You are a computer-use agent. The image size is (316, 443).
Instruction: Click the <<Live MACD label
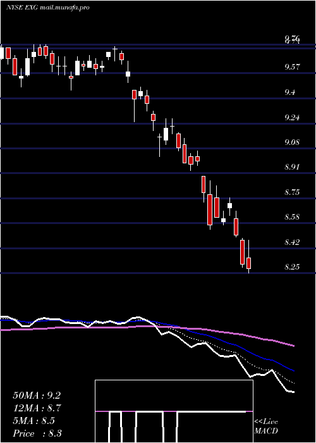point(266,427)
